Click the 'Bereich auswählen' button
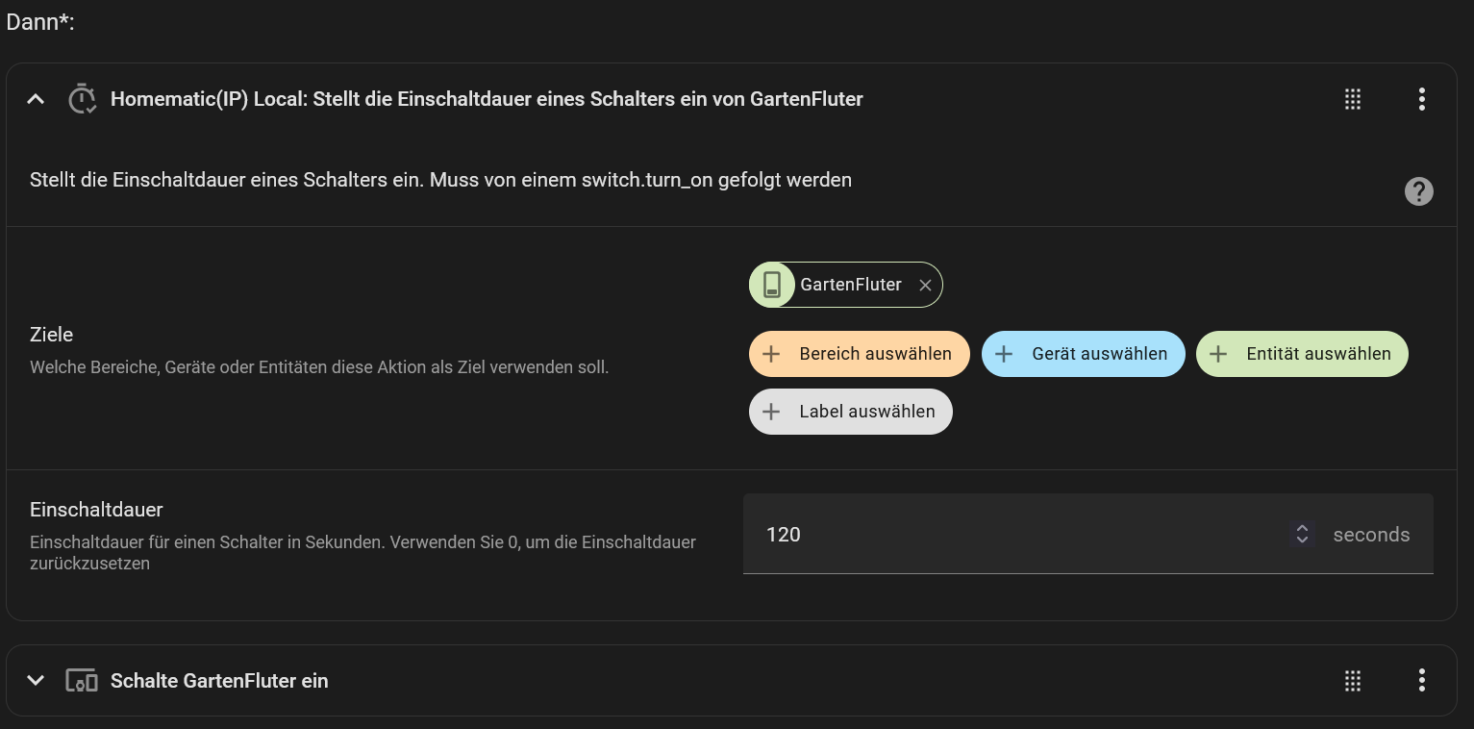Screen dimensions: 1474x729 (859, 354)
